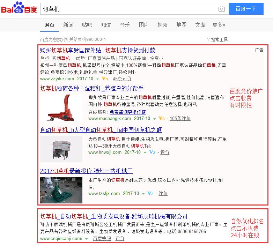Viewport: 273px width, 246px height.
Task: Click the Baidu logo
Action: (19, 8)
